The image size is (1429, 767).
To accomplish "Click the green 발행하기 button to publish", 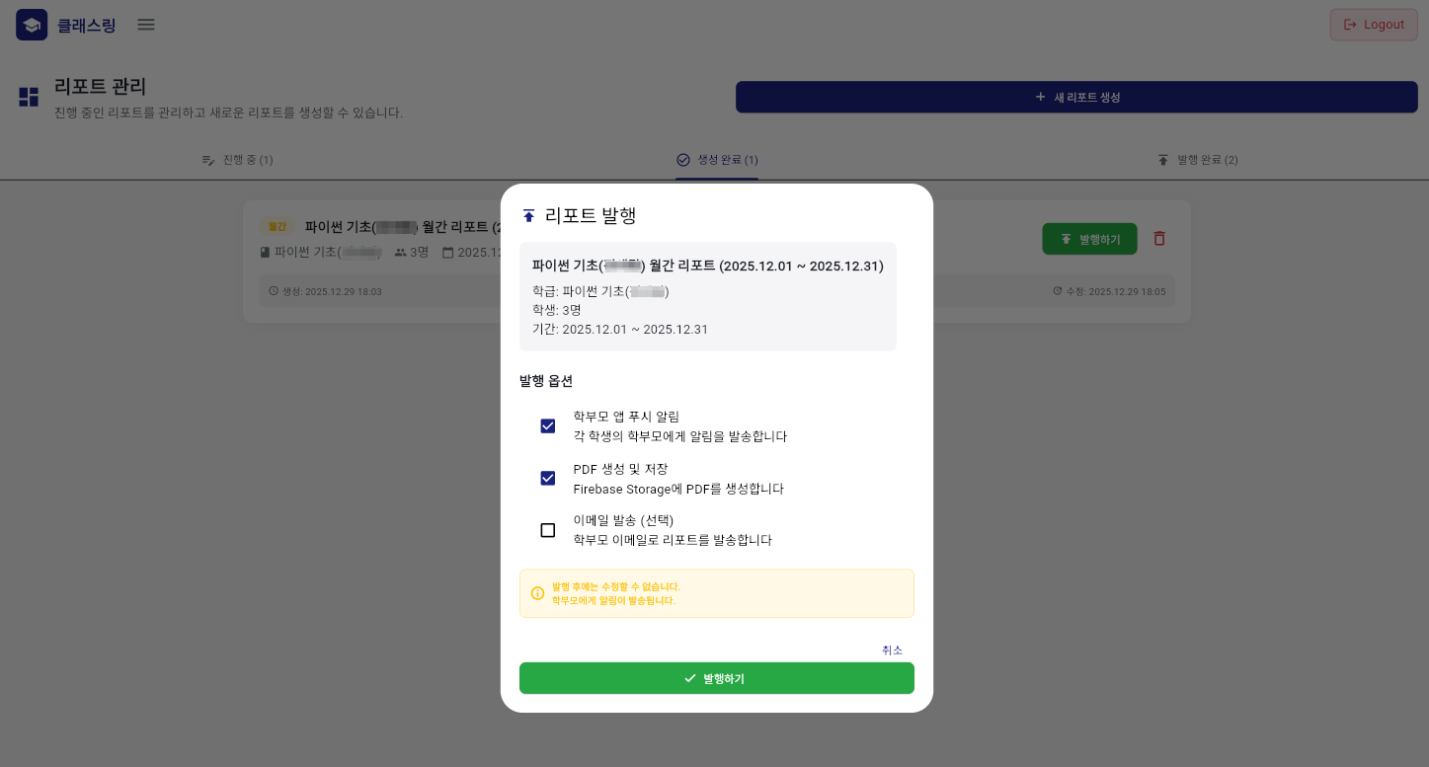I will click(717, 678).
